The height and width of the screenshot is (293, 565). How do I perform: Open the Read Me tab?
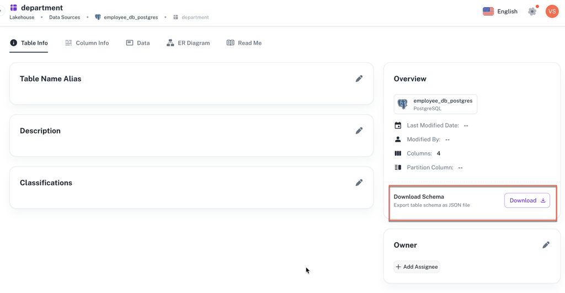244,43
